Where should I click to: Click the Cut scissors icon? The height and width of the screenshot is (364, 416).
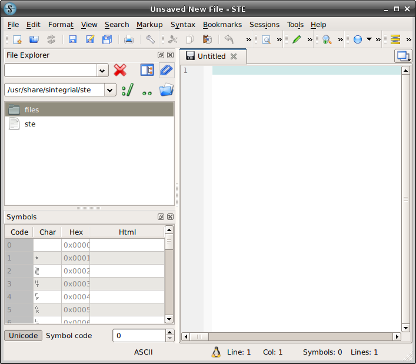(x=173, y=39)
